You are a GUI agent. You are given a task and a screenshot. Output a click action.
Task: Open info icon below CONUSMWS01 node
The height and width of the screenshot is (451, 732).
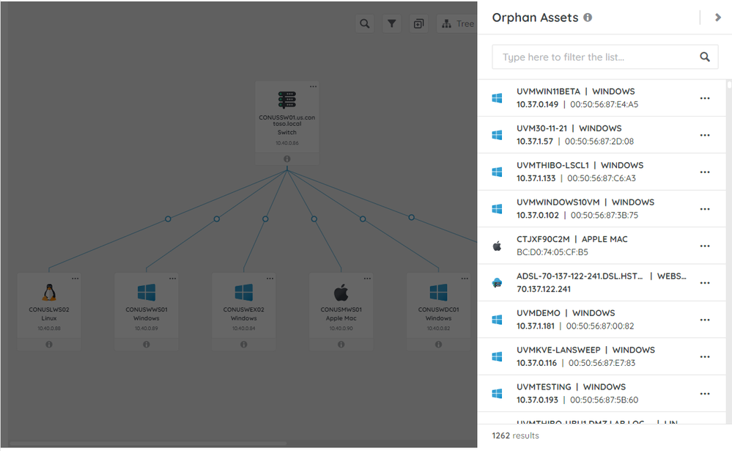pos(341,344)
